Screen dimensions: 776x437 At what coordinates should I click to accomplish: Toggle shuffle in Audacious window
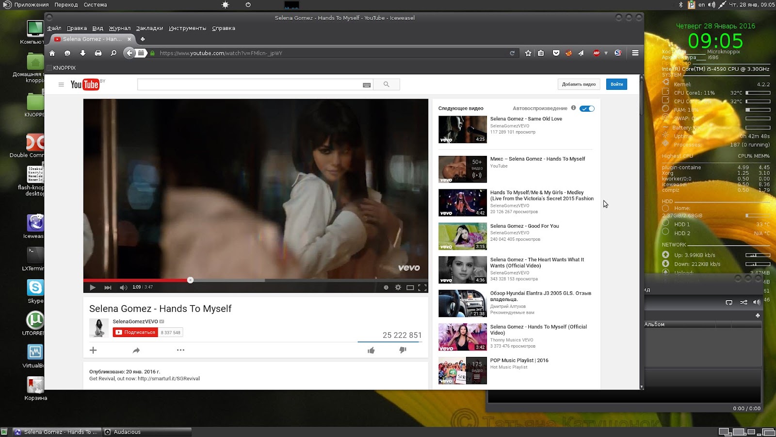(x=744, y=302)
